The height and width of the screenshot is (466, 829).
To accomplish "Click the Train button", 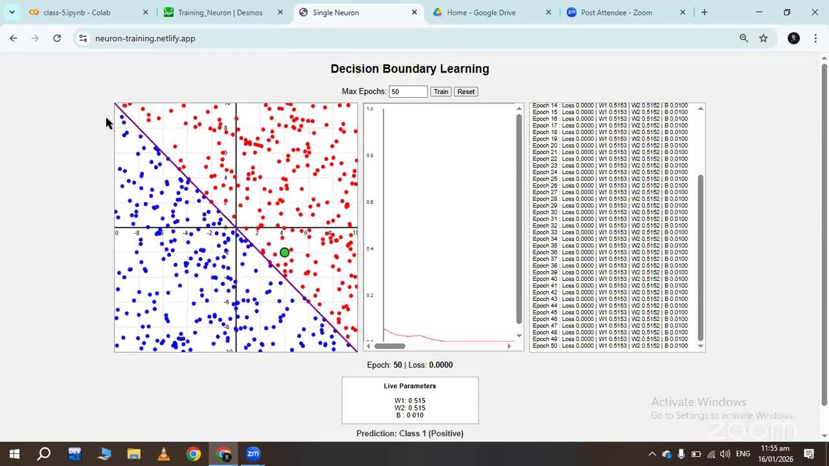I will (441, 91).
